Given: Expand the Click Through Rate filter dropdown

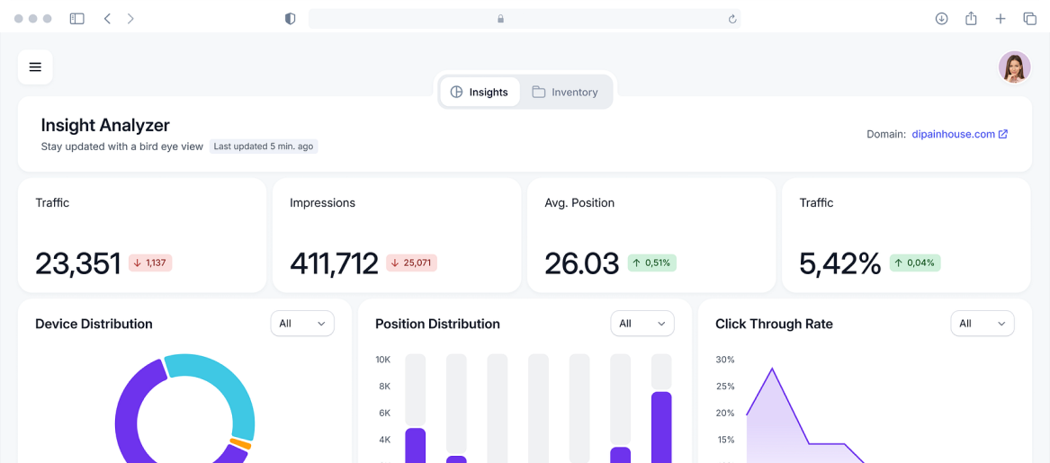Looking at the screenshot, I should point(983,324).
